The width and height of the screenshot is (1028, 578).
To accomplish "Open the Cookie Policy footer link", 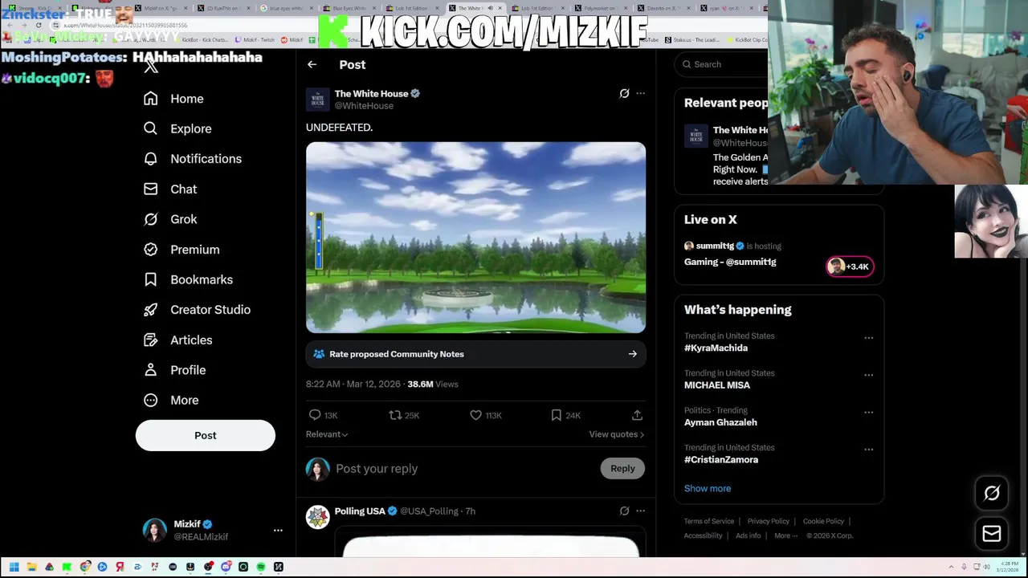I will click(x=823, y=522).
